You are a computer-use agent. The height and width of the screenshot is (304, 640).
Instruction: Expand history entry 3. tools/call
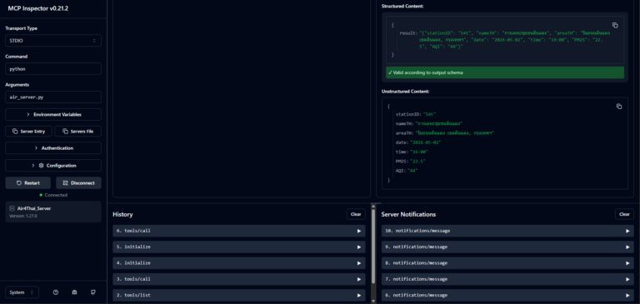(x=239, y=279)
